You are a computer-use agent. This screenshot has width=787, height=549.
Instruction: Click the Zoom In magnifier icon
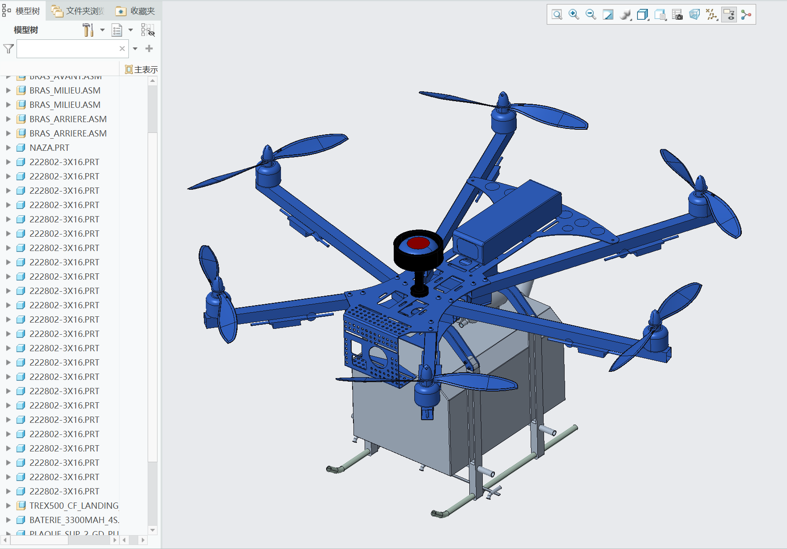coord(574,15)
